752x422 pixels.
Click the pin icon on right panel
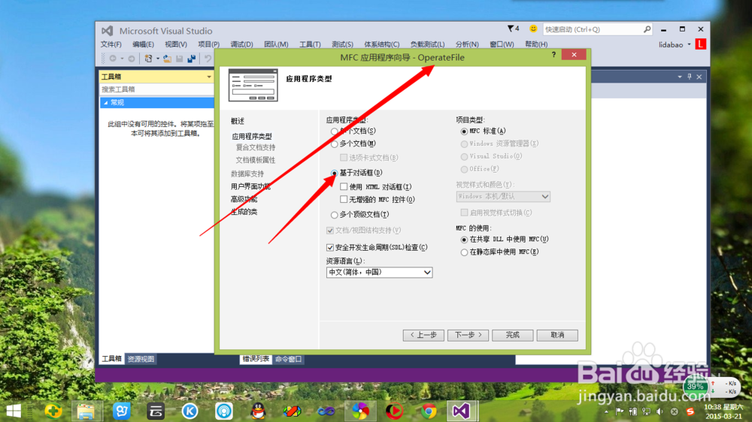(x=690, y=77)
